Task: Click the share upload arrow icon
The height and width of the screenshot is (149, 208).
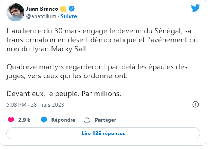Action: click(x=87, y=120)
